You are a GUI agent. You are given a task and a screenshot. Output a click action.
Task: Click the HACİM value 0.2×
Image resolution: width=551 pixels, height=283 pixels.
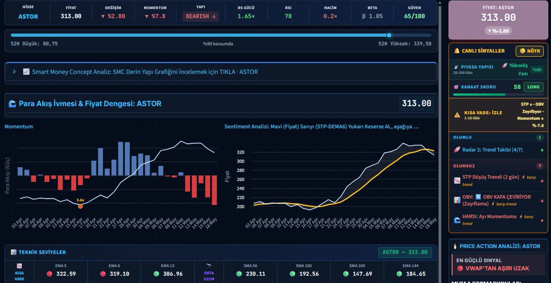330,16
